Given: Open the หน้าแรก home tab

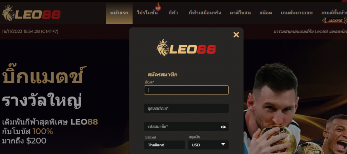Looking at the screenshot, I should tap(119, 13).
